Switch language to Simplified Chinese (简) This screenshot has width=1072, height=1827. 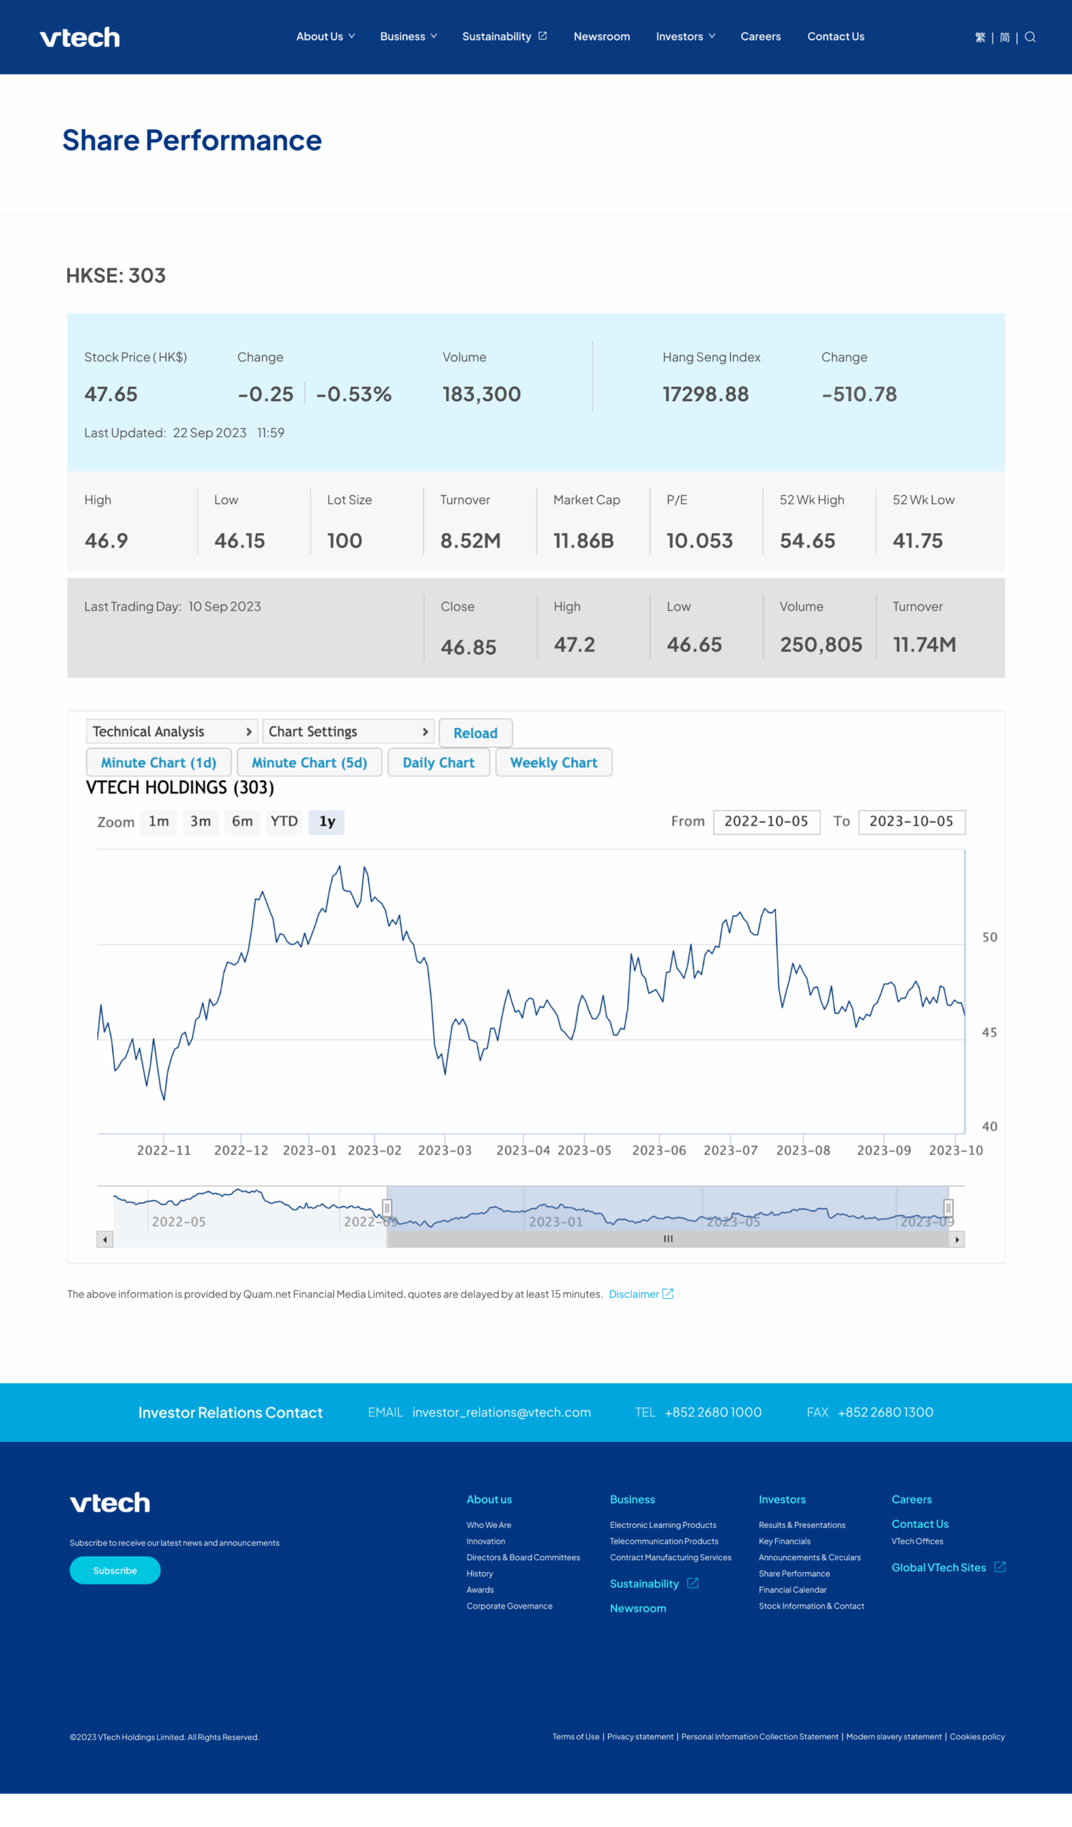coord(1005,37)
